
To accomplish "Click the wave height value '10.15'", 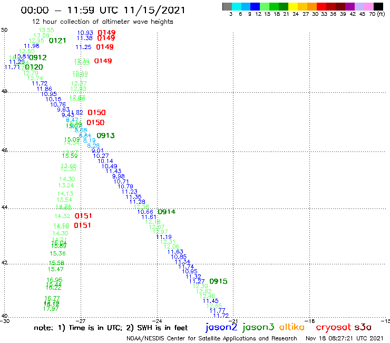I will coord(53,99).
